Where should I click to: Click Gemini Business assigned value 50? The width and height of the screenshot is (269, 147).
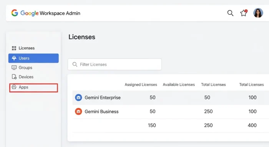click(x=153, y=112)
